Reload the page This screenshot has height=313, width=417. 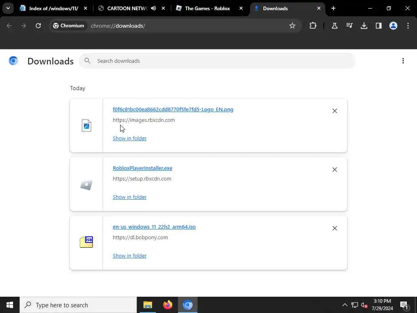coord(38,26)
